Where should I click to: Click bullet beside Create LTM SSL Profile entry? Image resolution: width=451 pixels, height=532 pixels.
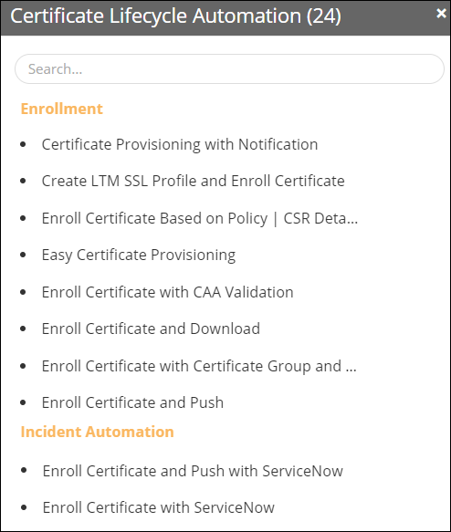pos(23,181)
